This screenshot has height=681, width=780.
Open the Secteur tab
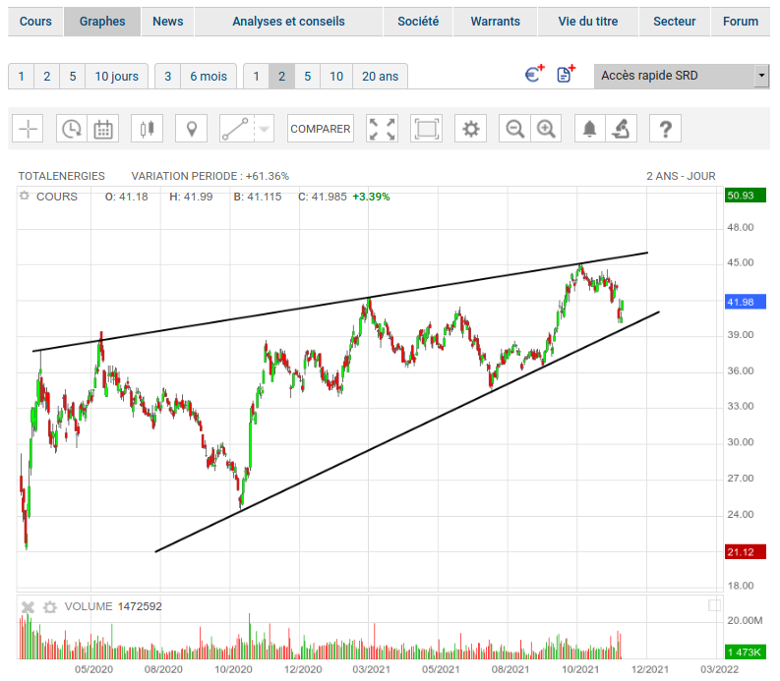(x=675, y=22)
